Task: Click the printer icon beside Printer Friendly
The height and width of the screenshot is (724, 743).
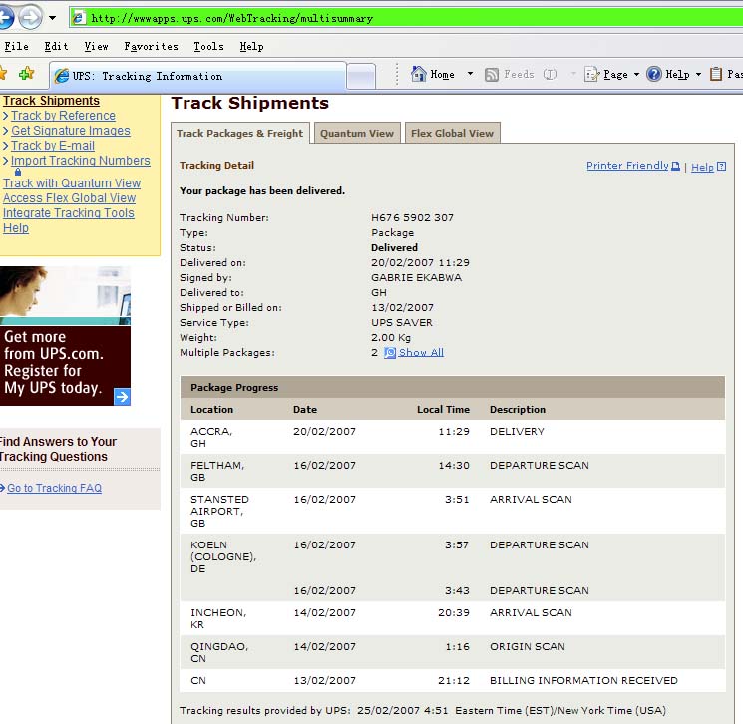Action: (675, 167)
